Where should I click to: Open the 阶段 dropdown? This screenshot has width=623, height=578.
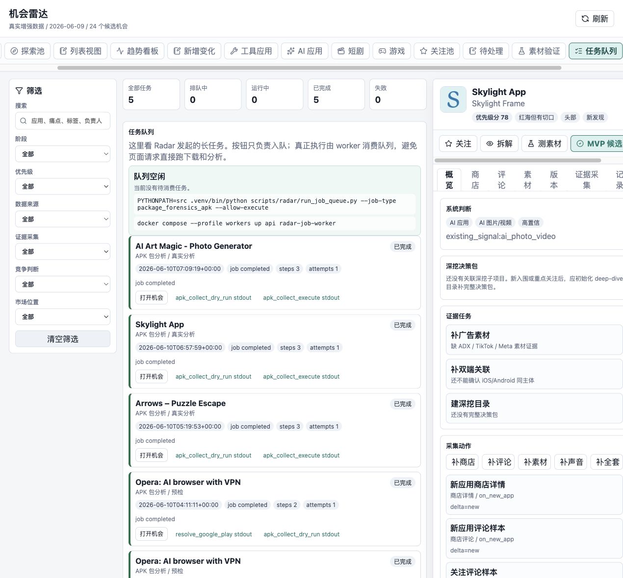[x=63, y=154]
